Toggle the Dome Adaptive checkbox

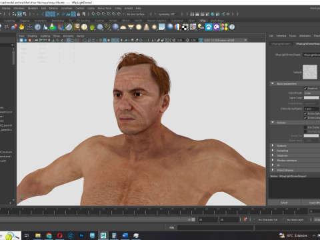(x=305, y=118)
